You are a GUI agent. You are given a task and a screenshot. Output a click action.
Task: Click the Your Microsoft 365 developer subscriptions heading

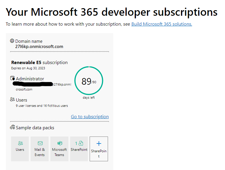coord(111,12)
